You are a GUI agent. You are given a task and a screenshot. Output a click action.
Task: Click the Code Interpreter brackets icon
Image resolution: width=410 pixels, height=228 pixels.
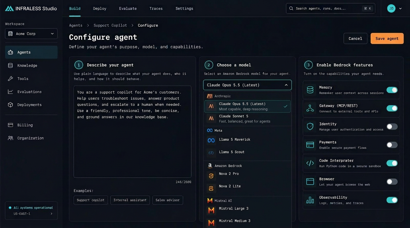coord(310,163)
